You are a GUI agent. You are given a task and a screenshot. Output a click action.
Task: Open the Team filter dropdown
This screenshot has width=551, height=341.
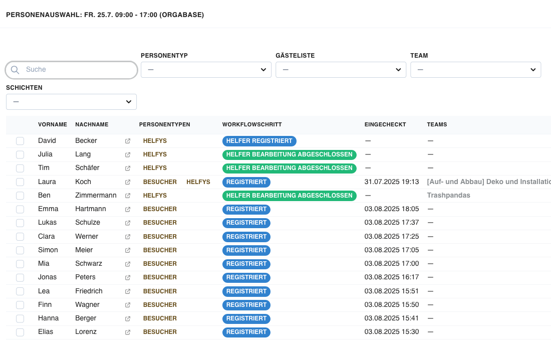[475, 70]
